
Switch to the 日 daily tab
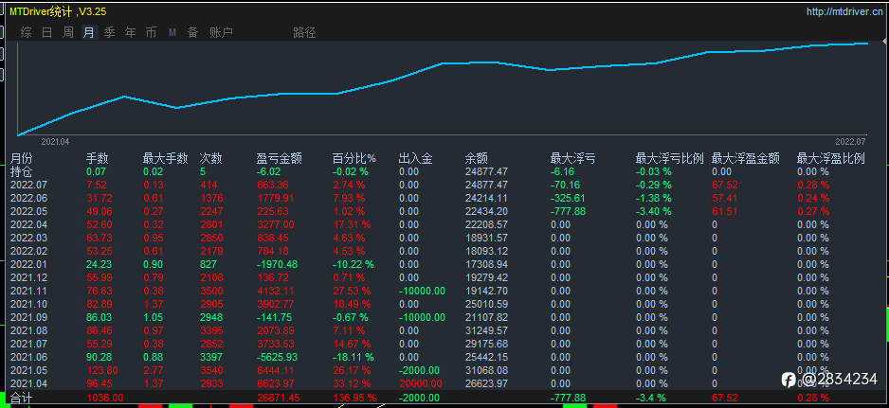pyautogui.click(x=47, y=32)
